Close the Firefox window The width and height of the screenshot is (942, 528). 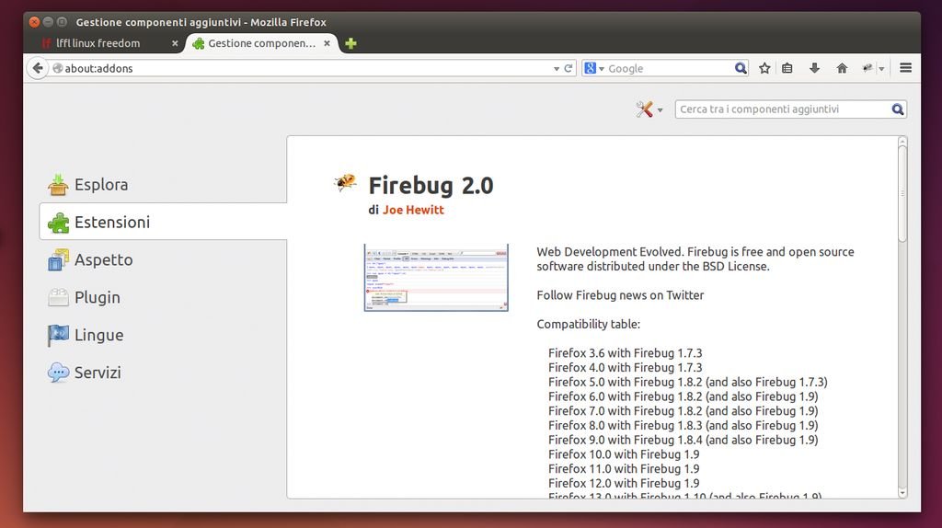point(34,22)
